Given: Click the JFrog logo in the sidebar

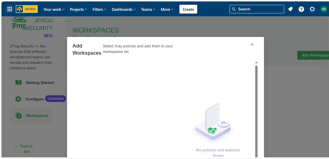Looking at the screenshot, I should (19, 23).
